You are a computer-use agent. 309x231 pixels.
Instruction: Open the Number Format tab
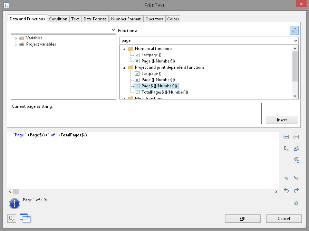tap(126, 19)
